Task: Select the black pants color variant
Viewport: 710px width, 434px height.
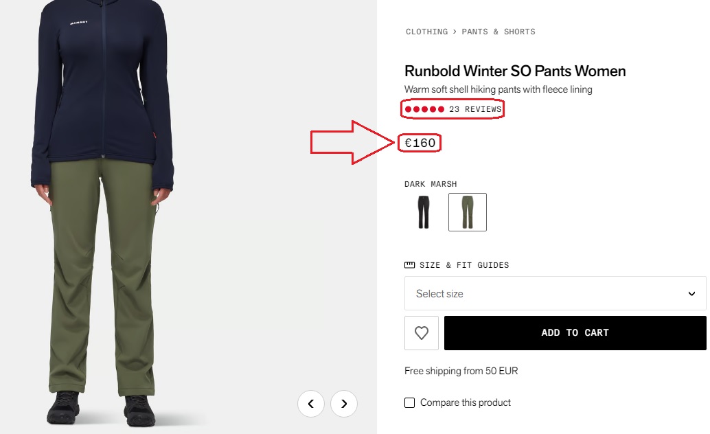Action: 424,212
